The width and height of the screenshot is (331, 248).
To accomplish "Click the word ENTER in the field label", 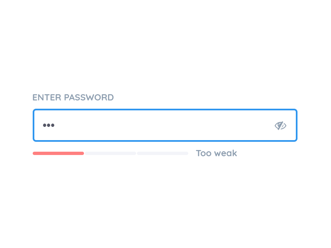I will (x=47, y=98).
